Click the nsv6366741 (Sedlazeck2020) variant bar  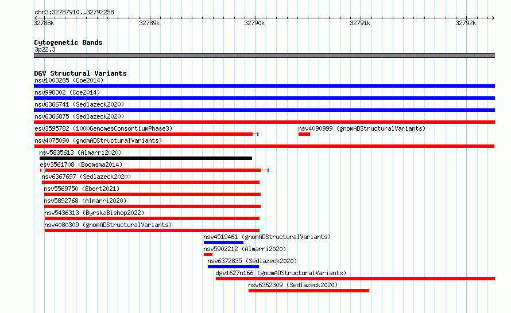coord(264,110)
